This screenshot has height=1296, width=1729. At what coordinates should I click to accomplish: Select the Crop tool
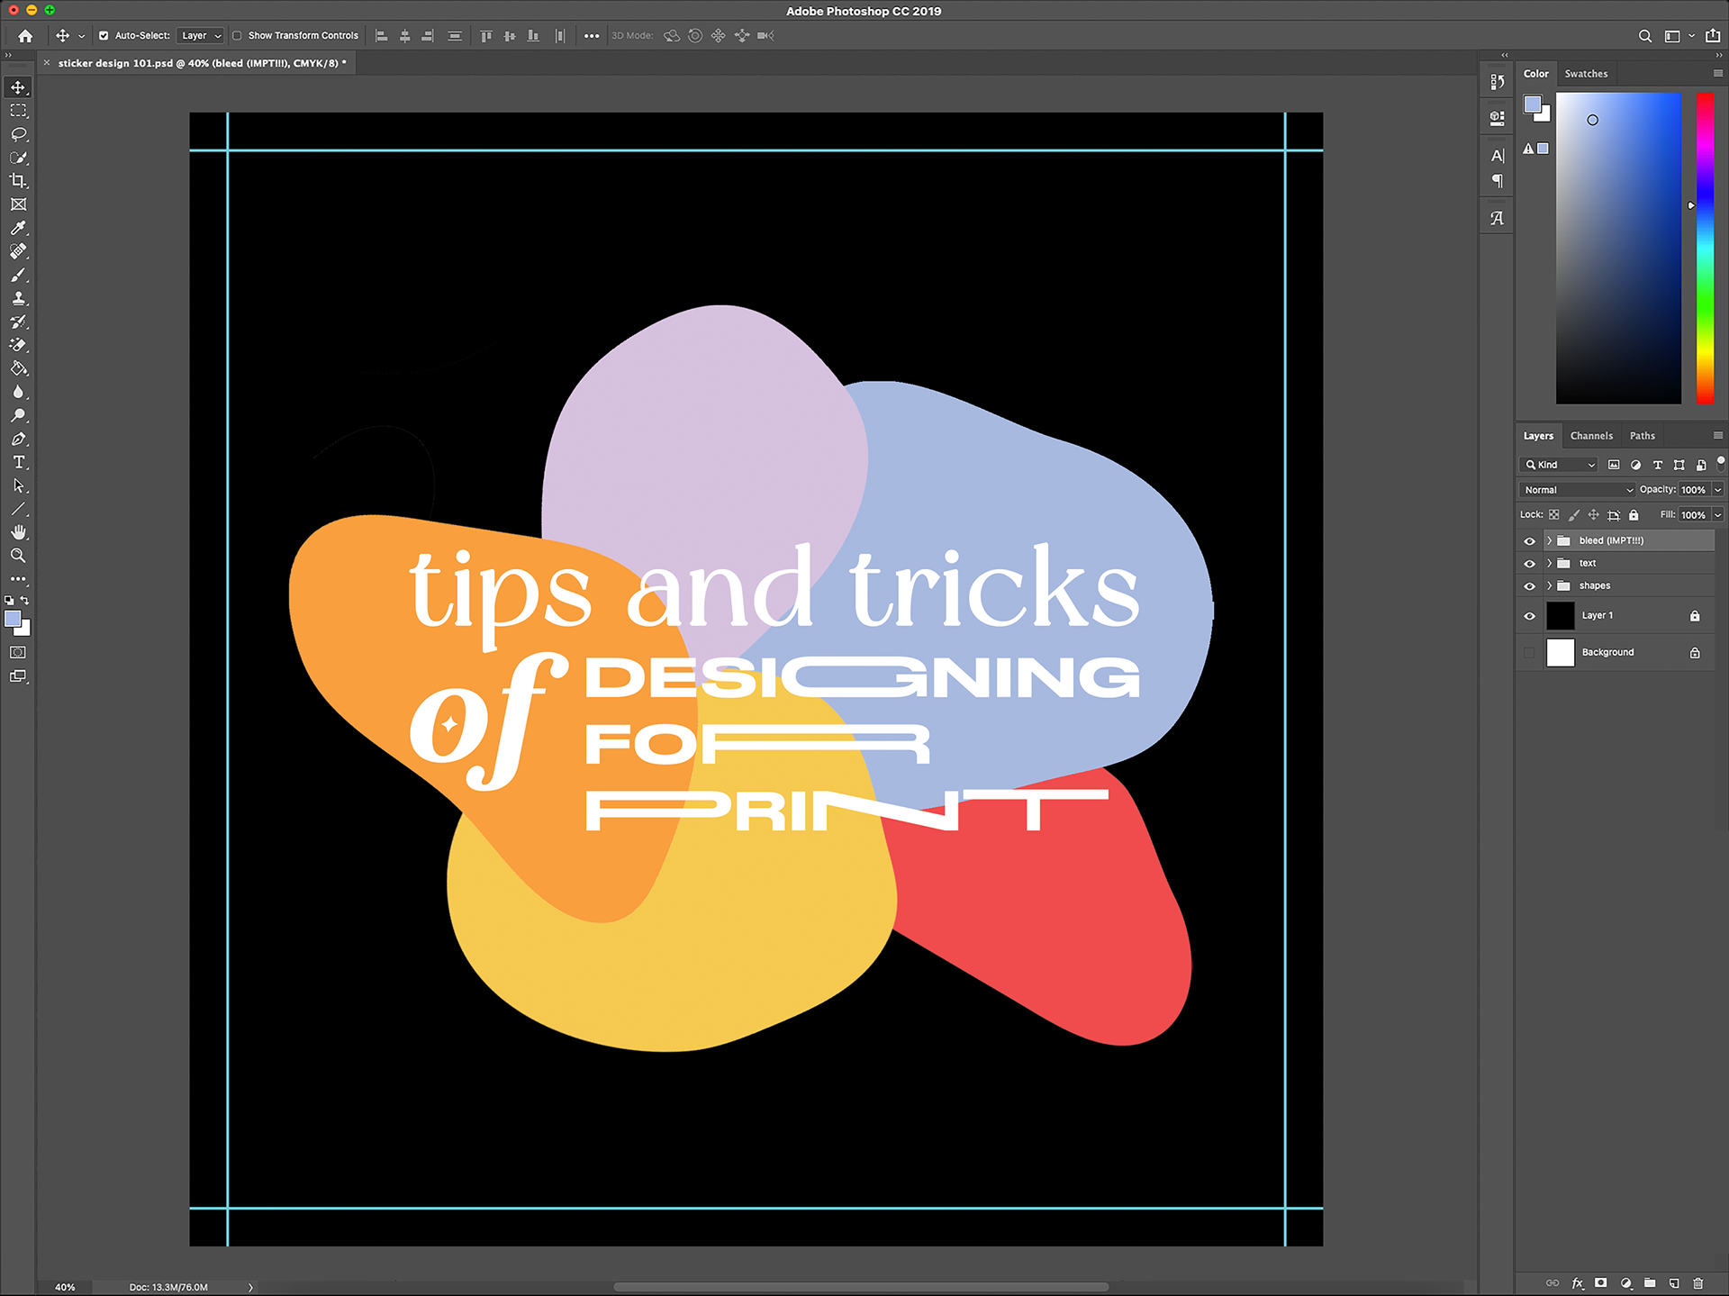[18, 181]
